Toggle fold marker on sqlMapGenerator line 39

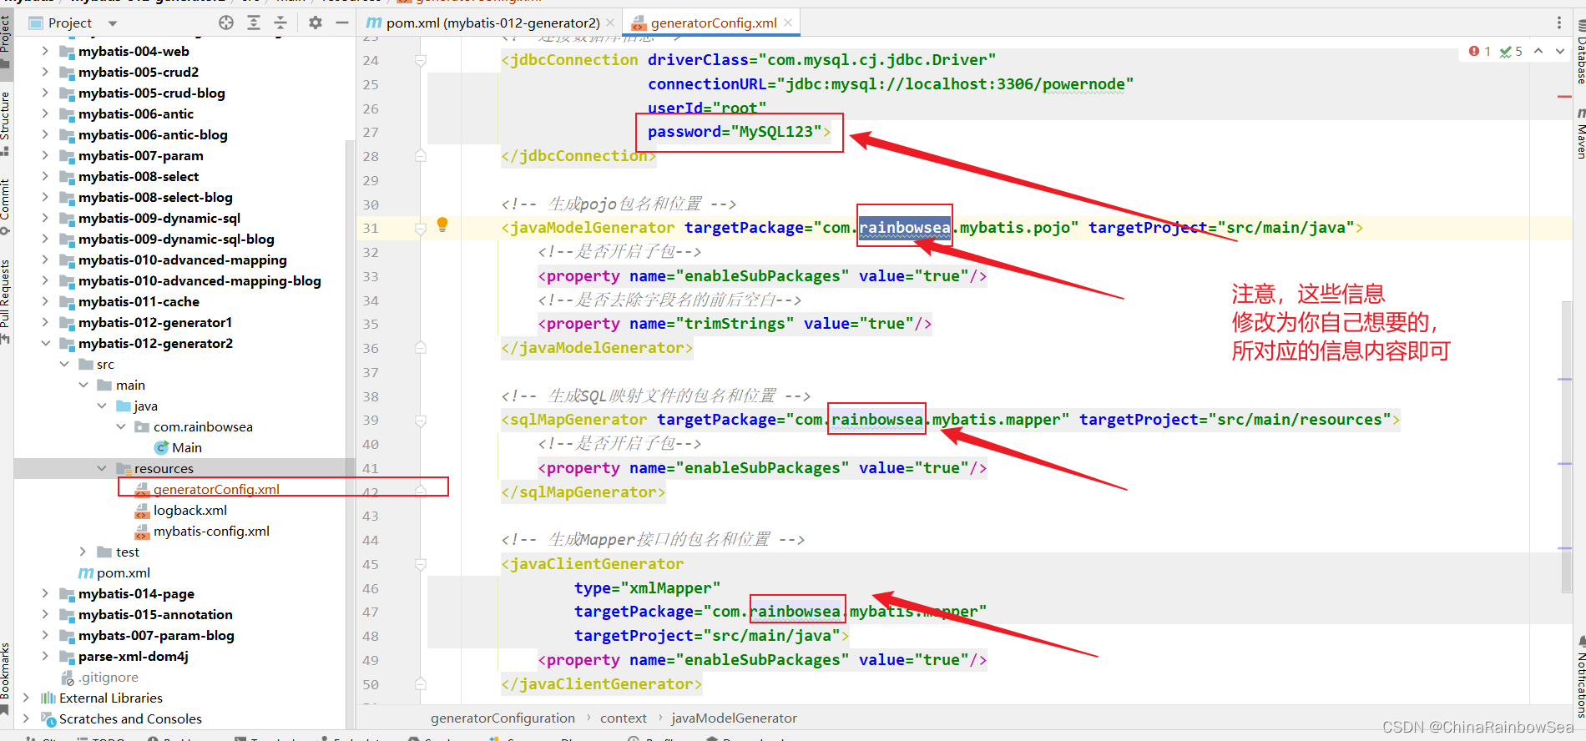coord(421,420)
